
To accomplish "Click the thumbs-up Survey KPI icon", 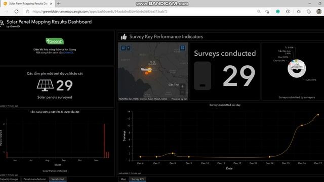I will [x=124, y=37].
